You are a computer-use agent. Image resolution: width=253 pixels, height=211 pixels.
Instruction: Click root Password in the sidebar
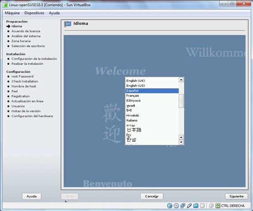click(x=22, y=76)
